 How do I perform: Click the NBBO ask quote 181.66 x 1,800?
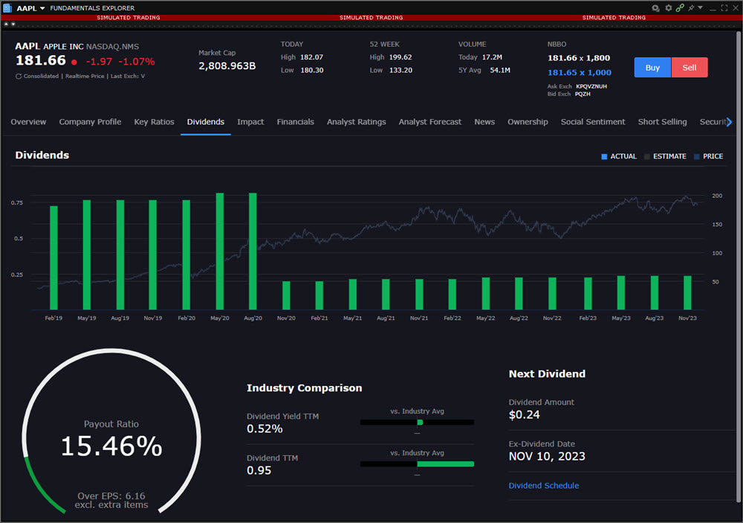[579, 58]
